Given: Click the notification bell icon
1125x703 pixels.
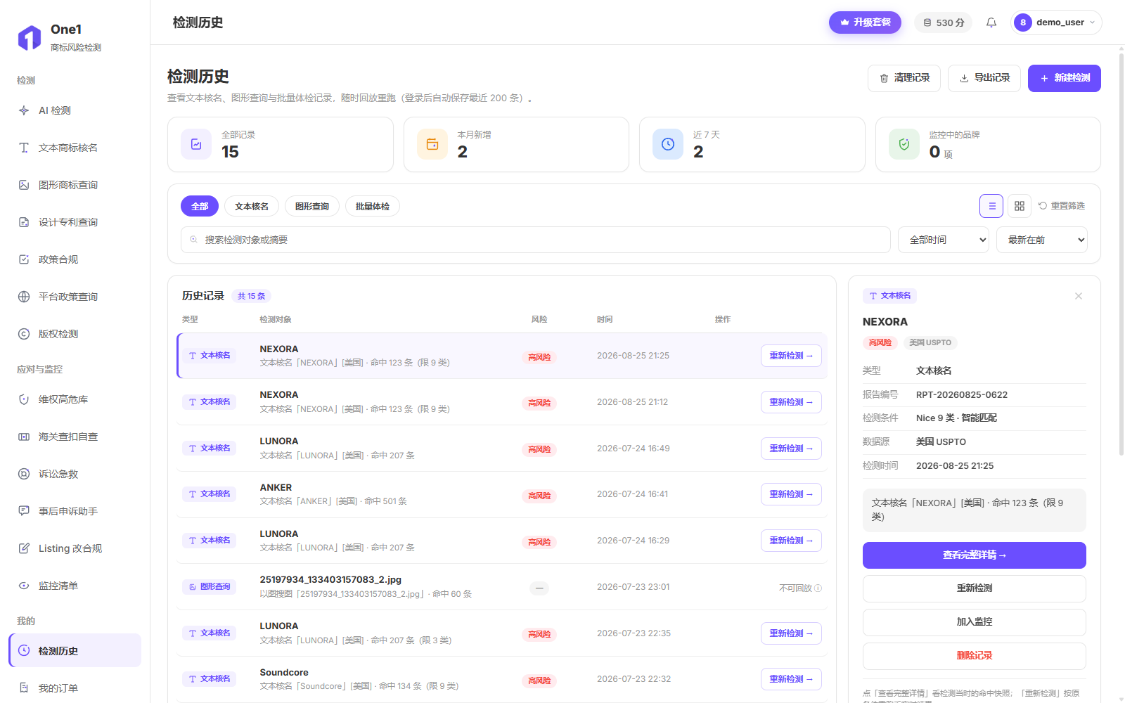Looking at the screenshot, I should 991,22.
